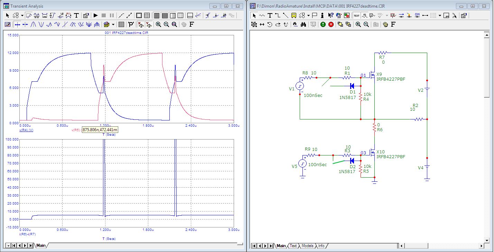Click the X9 IRFB4227PBF MOSFET label
The width and height of the screenshot is (494, 252).
coord(391,77)
